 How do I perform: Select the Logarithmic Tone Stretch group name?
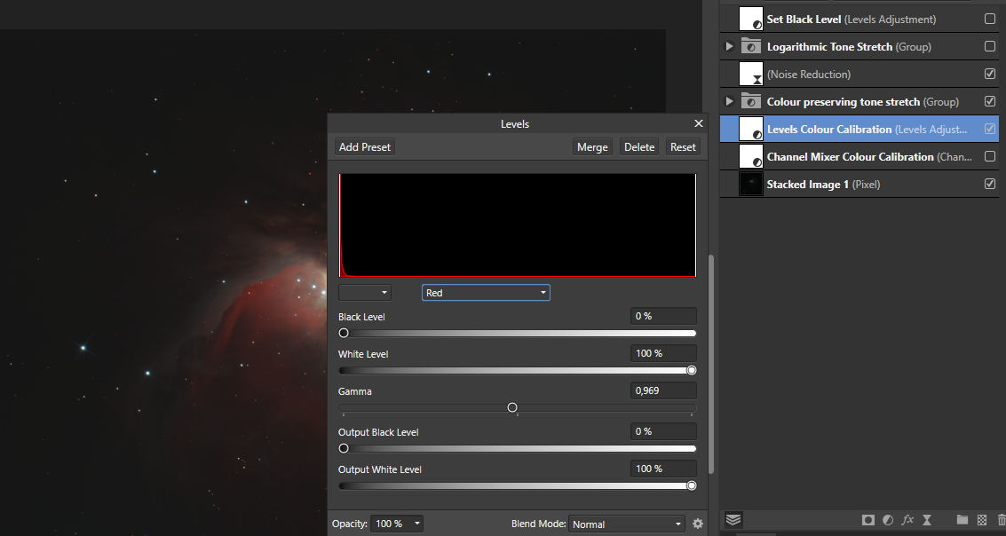click(829, 47)
